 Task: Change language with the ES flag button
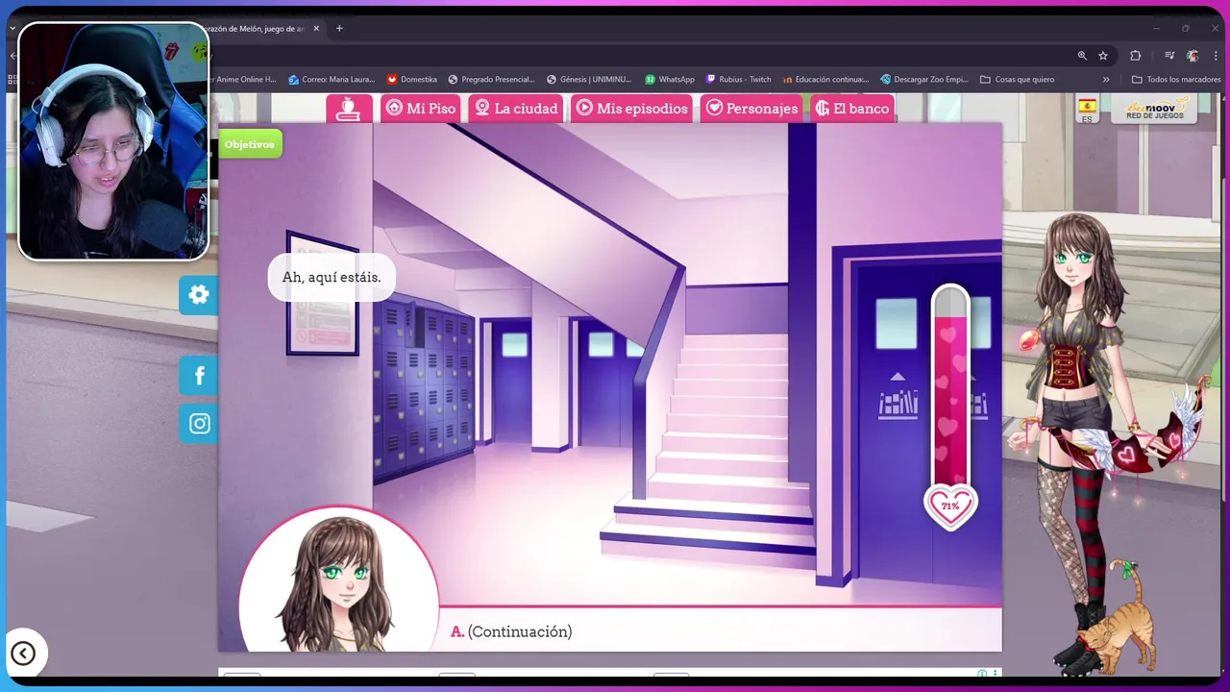coord(1087,110)
